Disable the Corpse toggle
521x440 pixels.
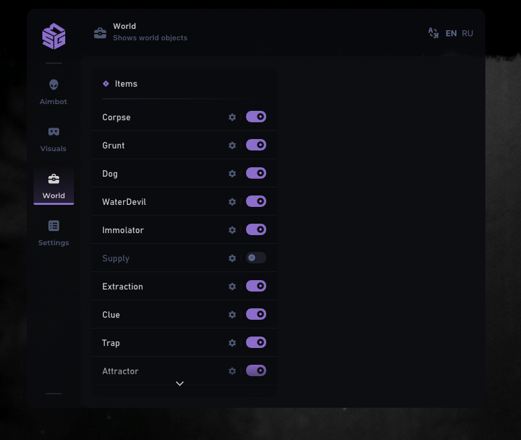click(x=256, y=117)
